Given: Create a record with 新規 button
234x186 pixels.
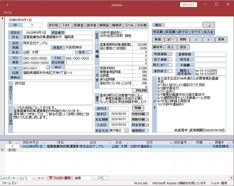Looking at the screenshot, I should coord(158,40).
